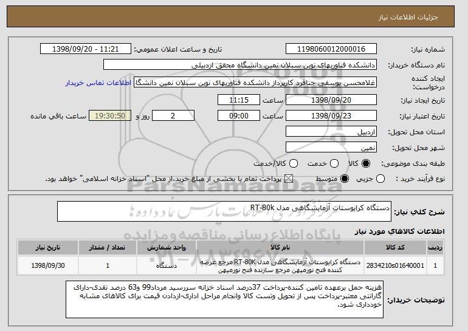This screenshot has width=468, height=331.
Task: Click the ردیف column header
Action: 435,248
